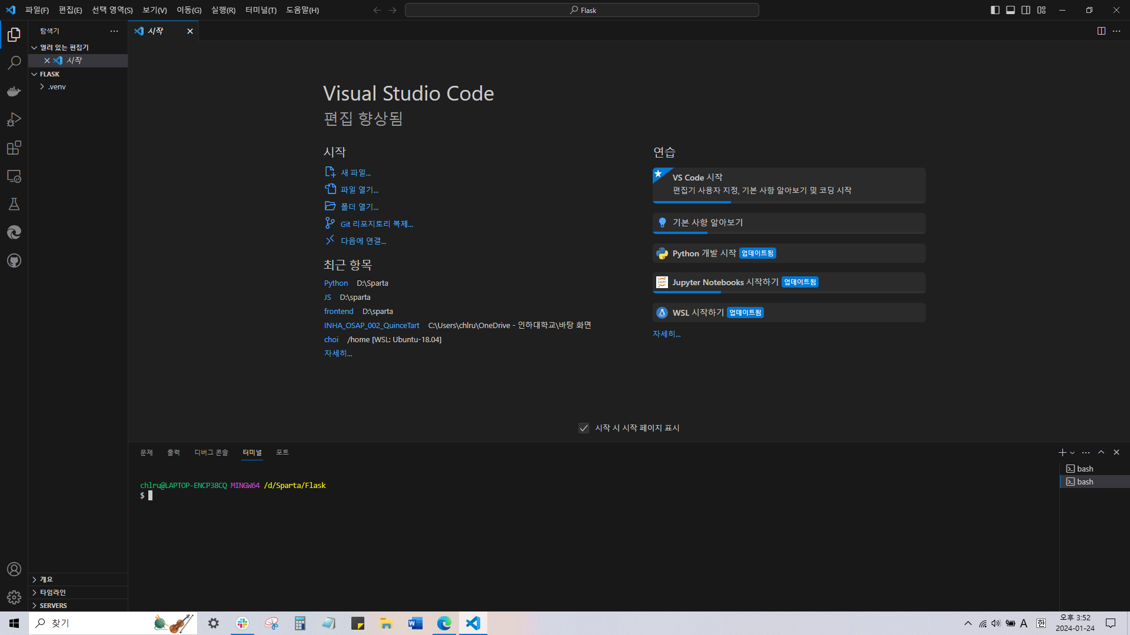Open the 선택 영역(S) menu
Screen dimensions: 1130x635
[x=112, y=10]
